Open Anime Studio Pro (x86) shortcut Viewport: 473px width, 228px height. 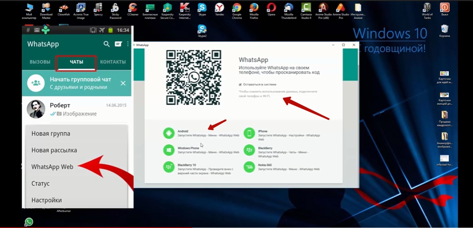(x=323, y=11)
